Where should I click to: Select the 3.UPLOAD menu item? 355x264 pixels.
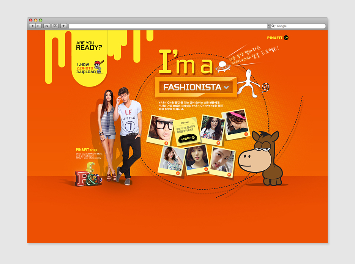tap(86, 72)
